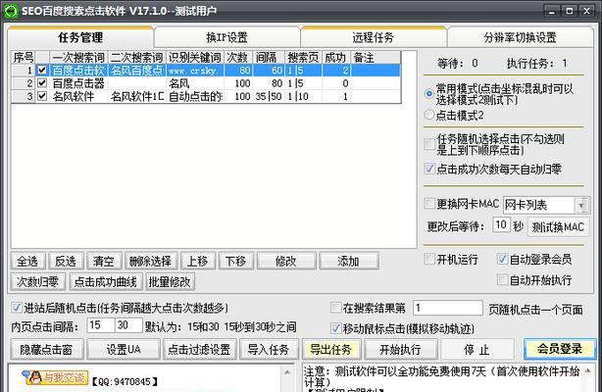Click the 设置UA button
602x392 pixels.
[x=124, y=350]
